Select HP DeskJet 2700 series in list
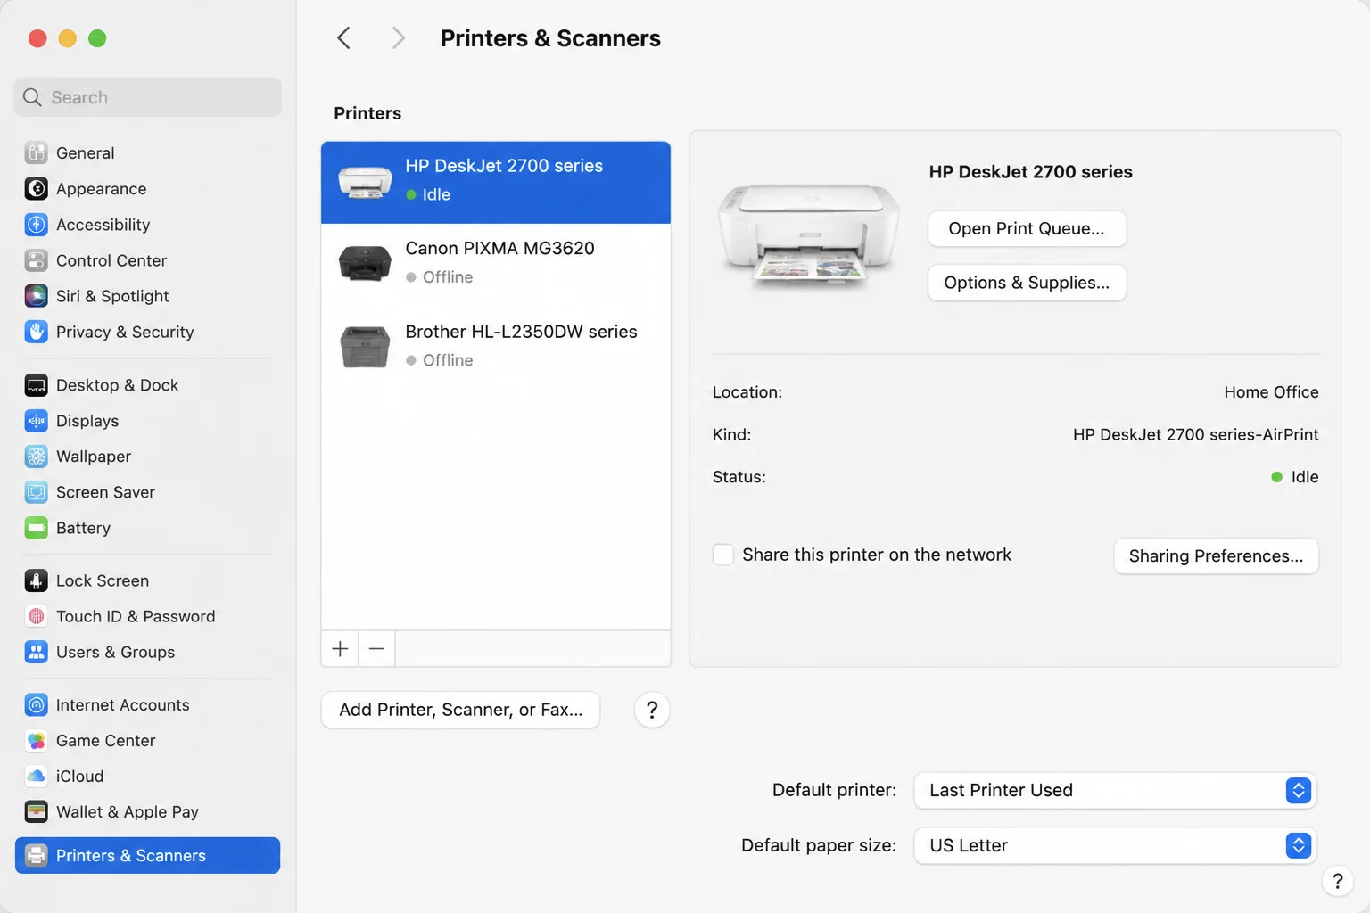This screenshot has height=913, width=1370. click(x=496, y=182)
